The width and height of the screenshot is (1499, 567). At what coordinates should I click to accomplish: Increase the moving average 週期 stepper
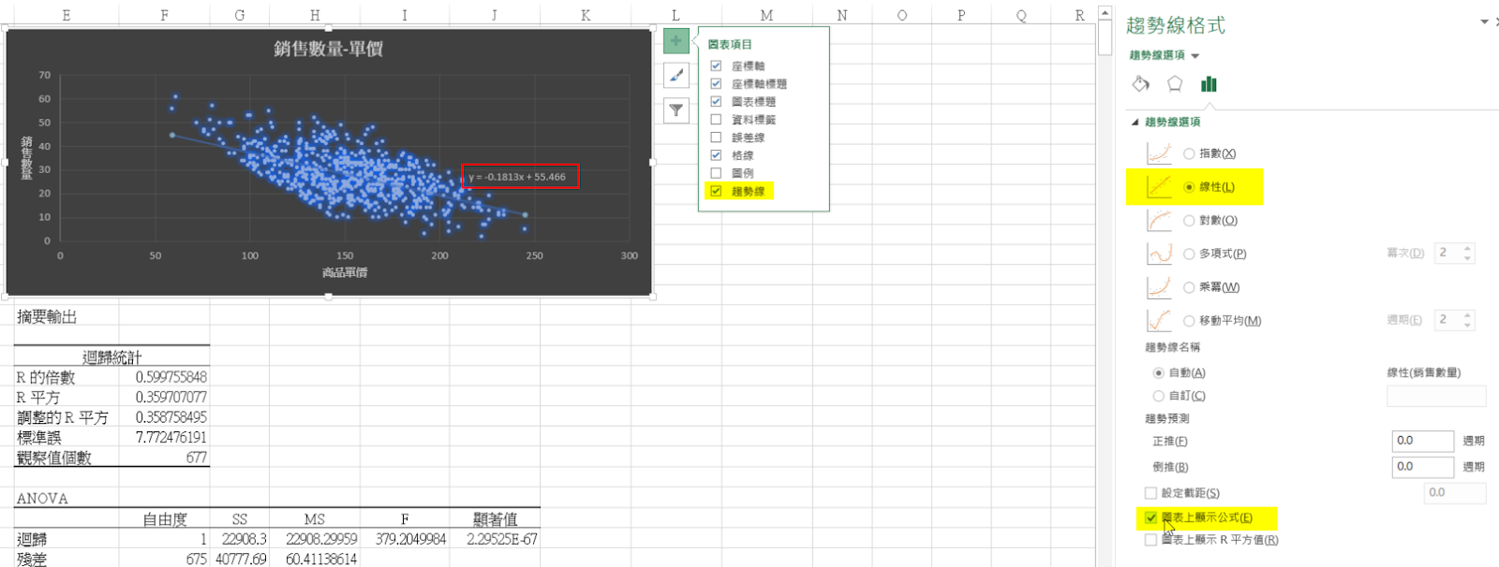point(1467,315)
